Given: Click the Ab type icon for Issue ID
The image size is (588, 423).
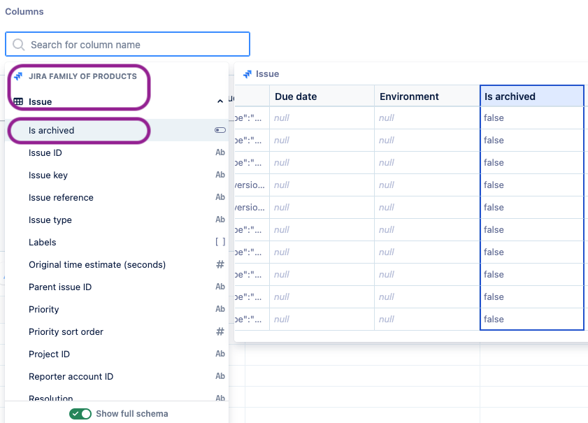Looking at the screenshot, I should click(220, 152).
